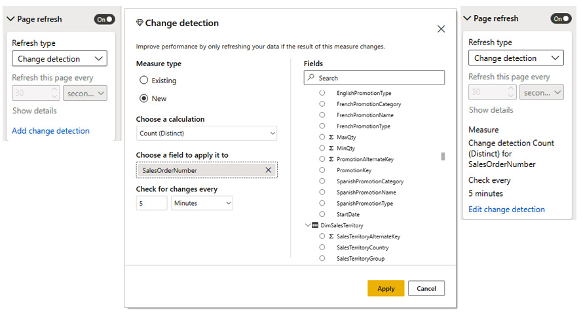Collapse the DimSalesTerritory table node
Image resolution: width=583 pixels, height=315 pixels.
click(308, 225)
